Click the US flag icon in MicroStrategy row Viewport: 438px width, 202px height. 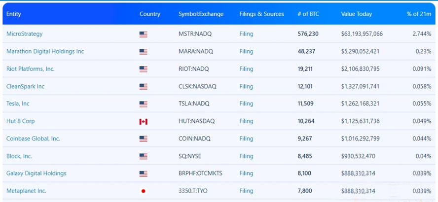144,34
